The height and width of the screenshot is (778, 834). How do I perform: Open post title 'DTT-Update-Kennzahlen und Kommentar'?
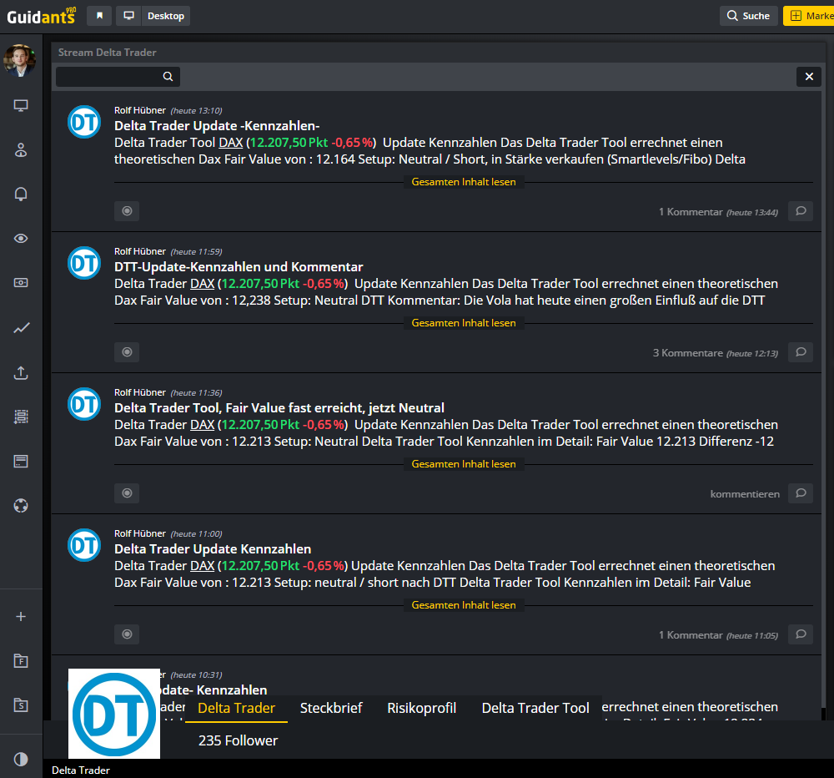click(x=239, y=267)
